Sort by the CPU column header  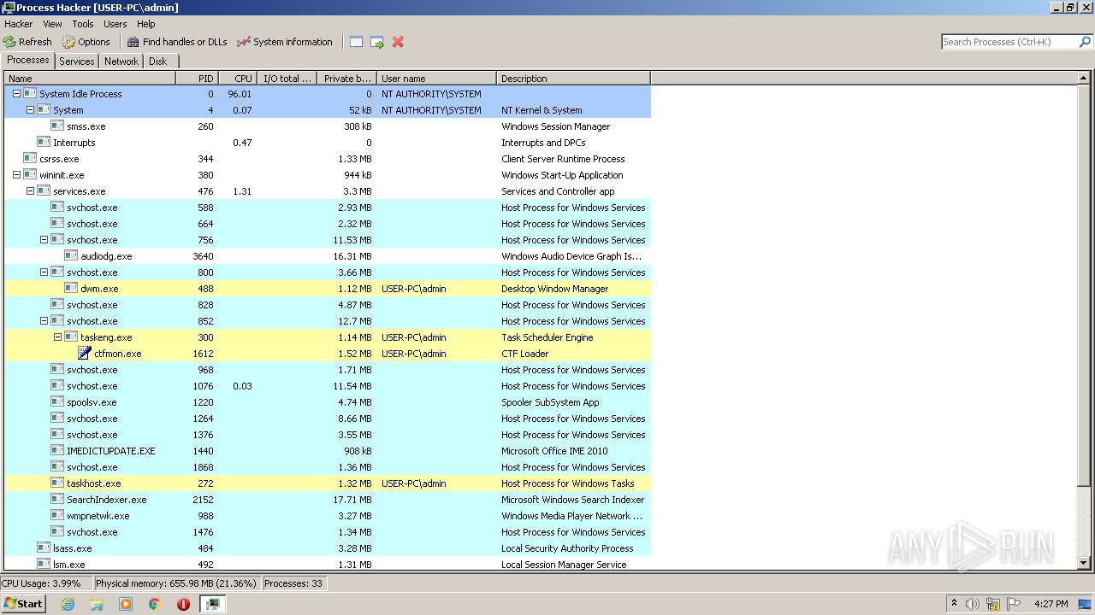[238, 79]
